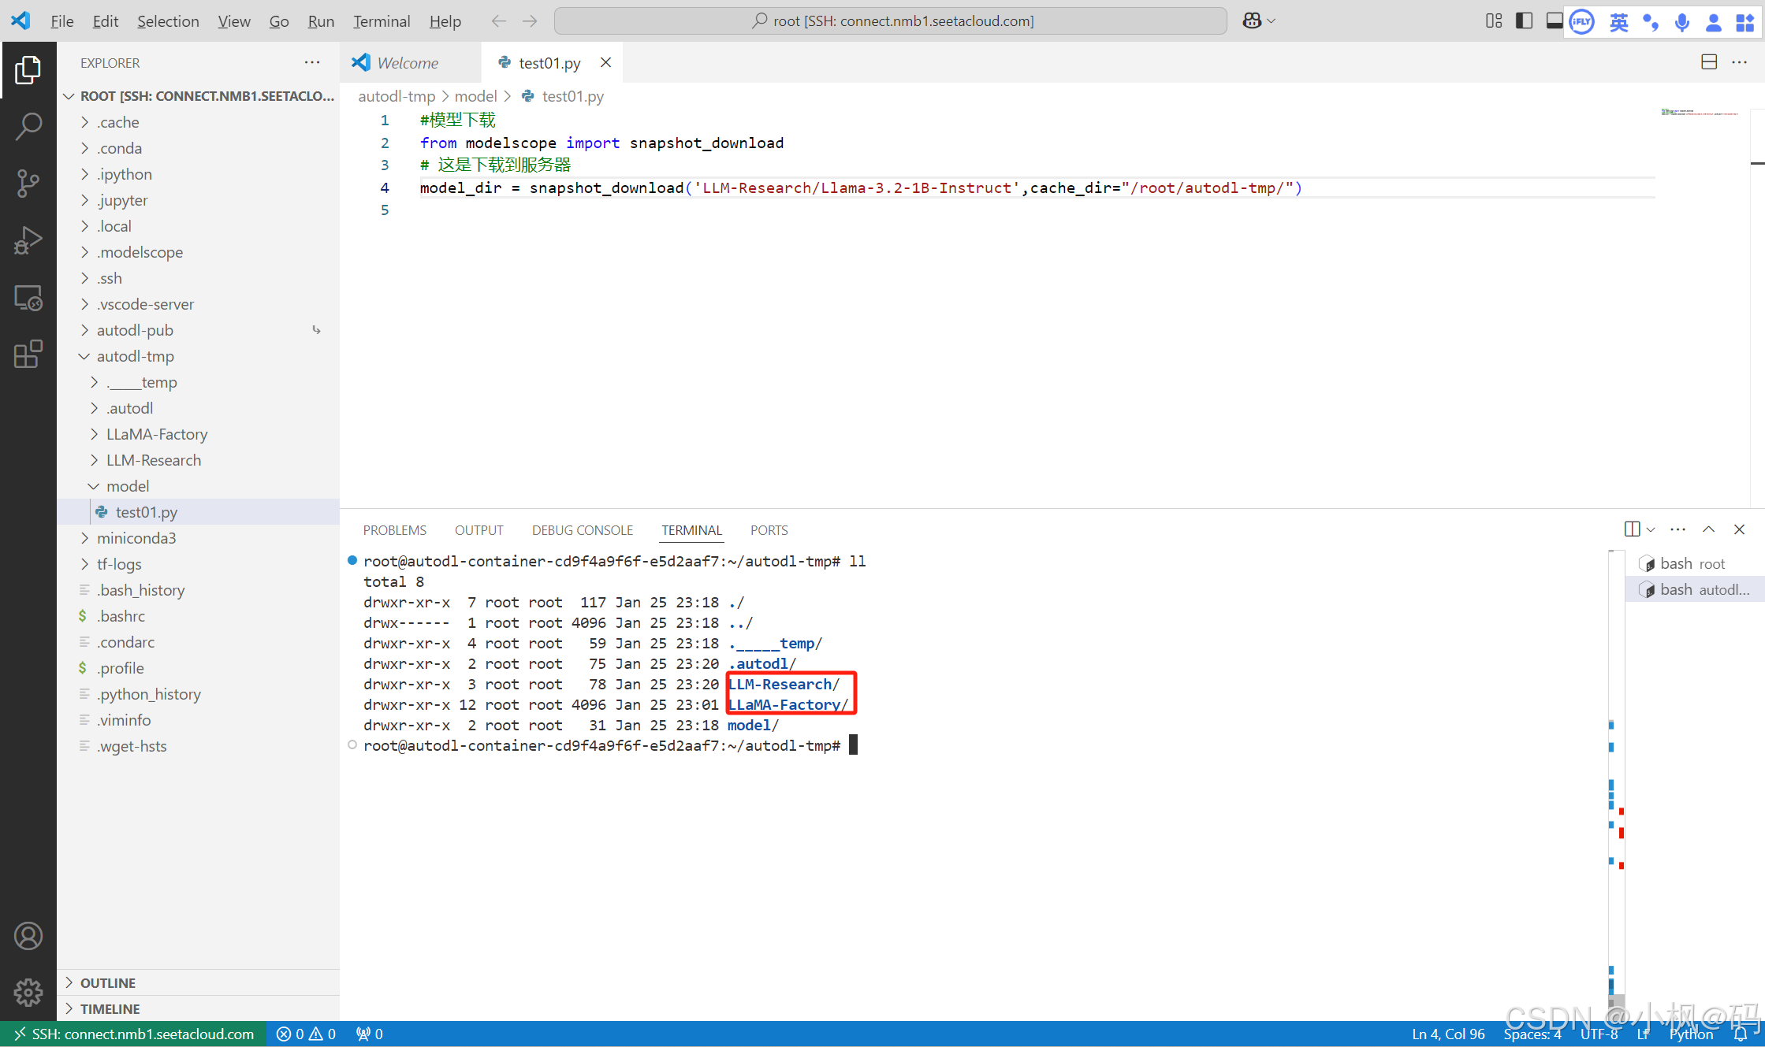Change indentation via Spaces: 4
Viewport: 1765px width, 1047px height.
pyautogui.click(x=1532, y=1034)
